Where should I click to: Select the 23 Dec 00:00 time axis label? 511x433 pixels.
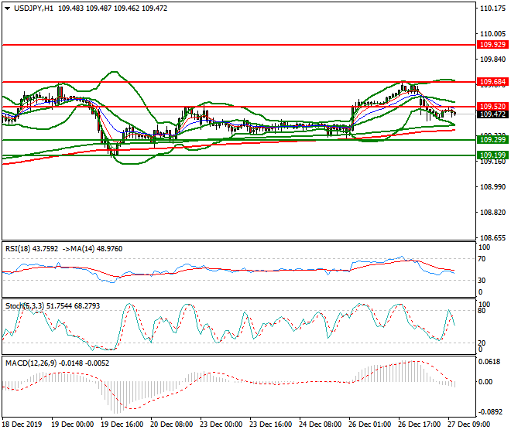221,424
